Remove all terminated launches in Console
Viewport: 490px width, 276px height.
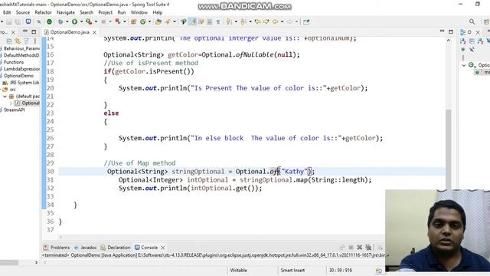pyautogui.click(x=368, y=247)
